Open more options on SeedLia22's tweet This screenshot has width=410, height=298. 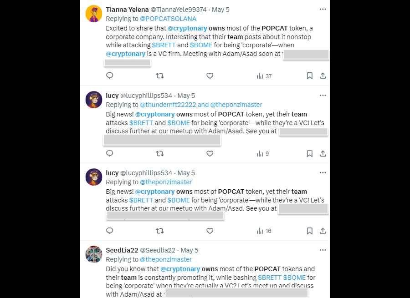[323, 250]
